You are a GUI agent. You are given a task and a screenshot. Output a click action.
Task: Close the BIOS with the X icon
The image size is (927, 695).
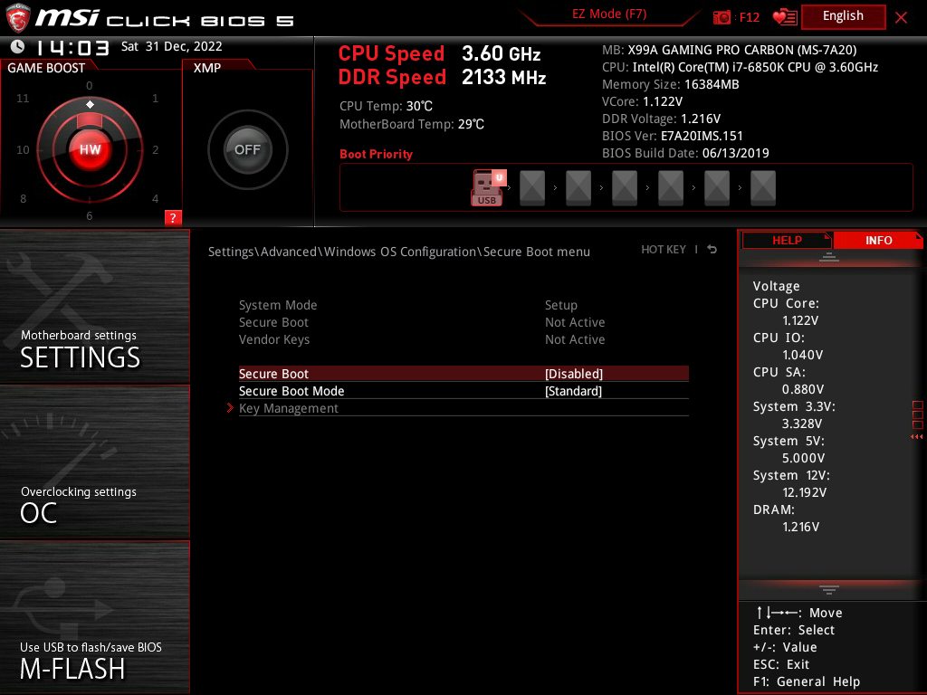[901, 17]
